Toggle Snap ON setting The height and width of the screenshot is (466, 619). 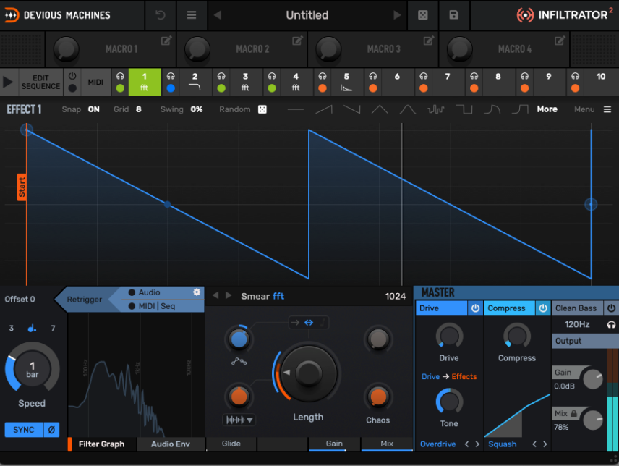click(x=93, y=109)
